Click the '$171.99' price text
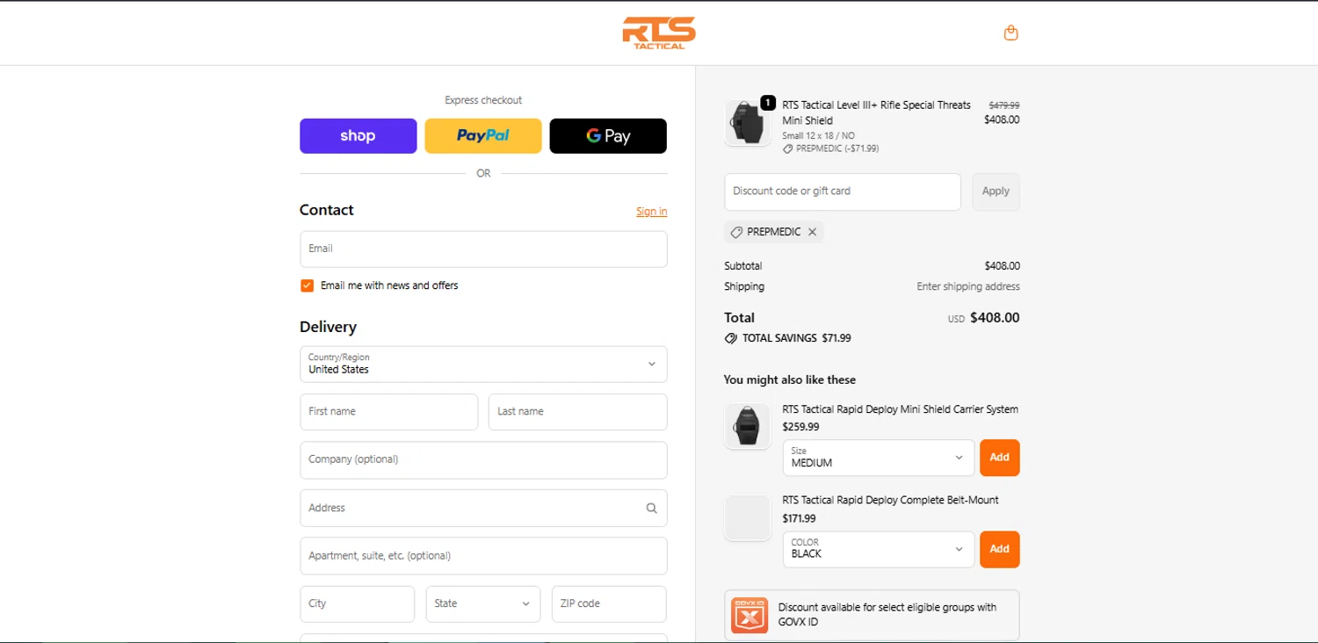 (x=799, y=518)
